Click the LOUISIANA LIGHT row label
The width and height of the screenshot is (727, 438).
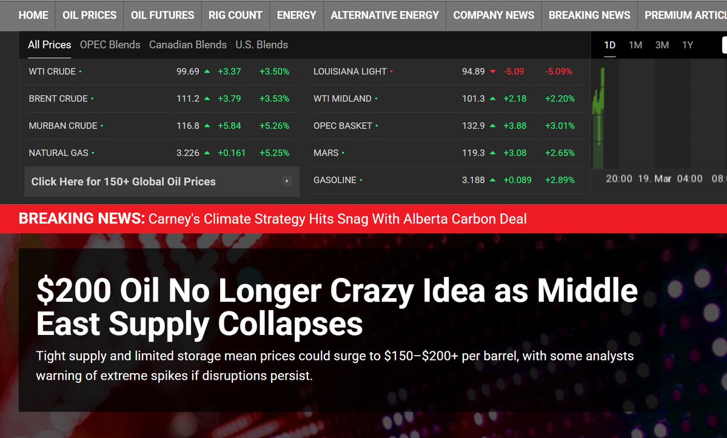coord(350,71)
